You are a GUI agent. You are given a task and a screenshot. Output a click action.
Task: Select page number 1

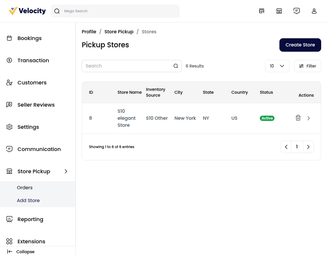pos(297,147)
